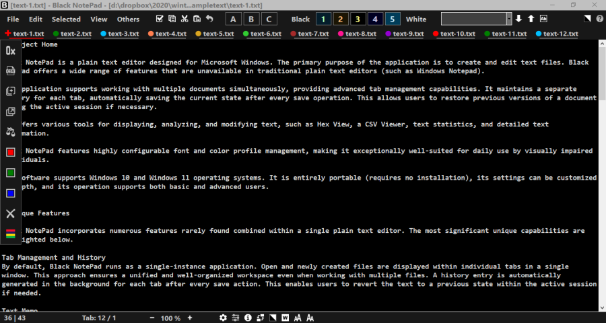Viewport: 606px width, 323px height.
Task: Click the scissors Cut icon
Action: pos(184,19)
